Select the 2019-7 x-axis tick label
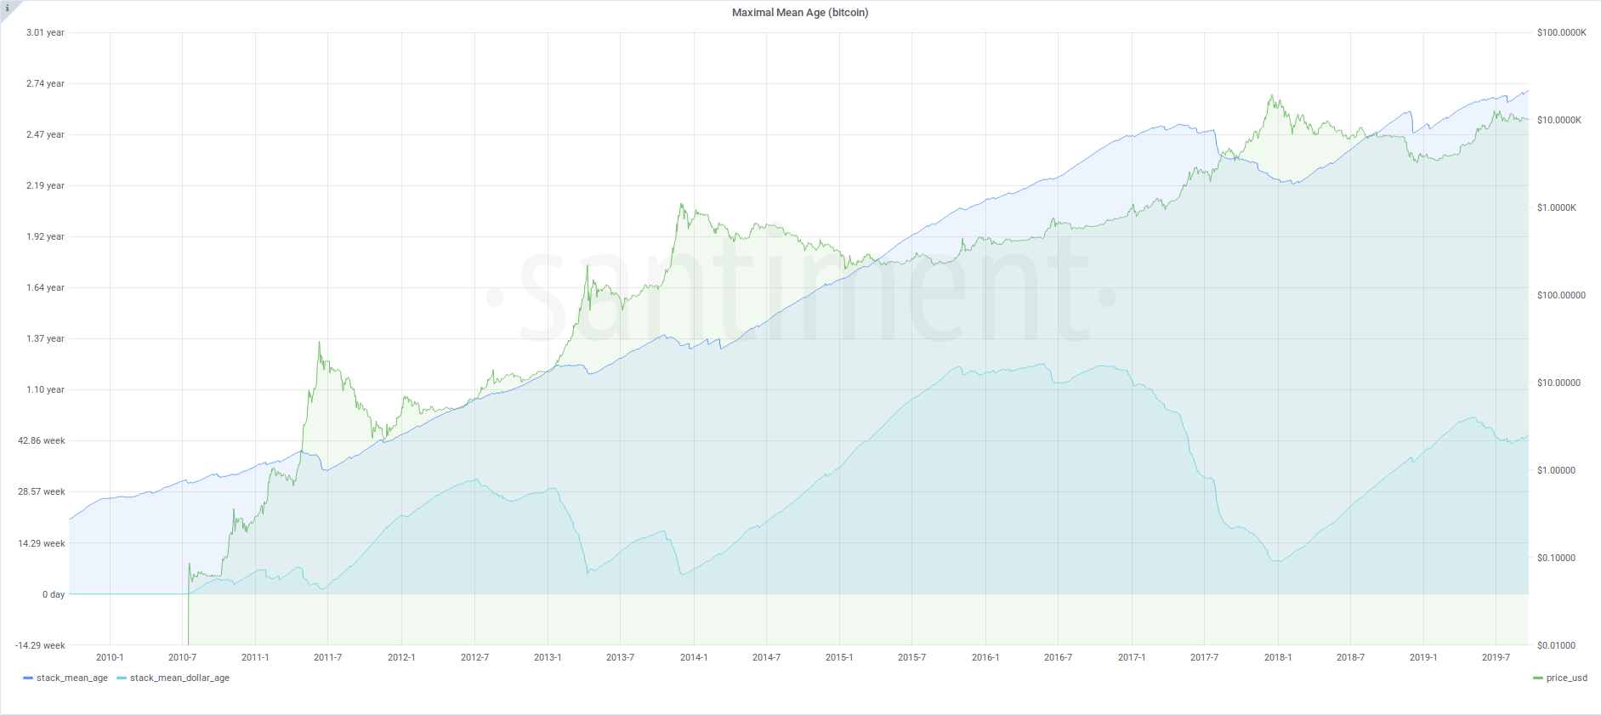This screenshot has height=715, width=1601. 1496,658
